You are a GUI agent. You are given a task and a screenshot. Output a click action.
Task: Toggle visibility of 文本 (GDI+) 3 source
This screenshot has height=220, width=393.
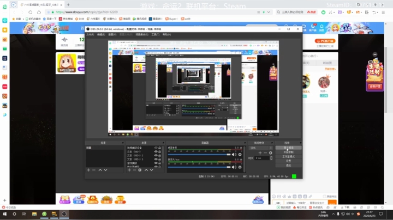[156, 159]
